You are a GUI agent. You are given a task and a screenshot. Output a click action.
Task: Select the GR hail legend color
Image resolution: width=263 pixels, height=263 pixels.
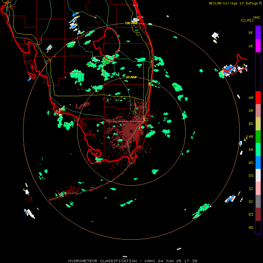[258, 110]
